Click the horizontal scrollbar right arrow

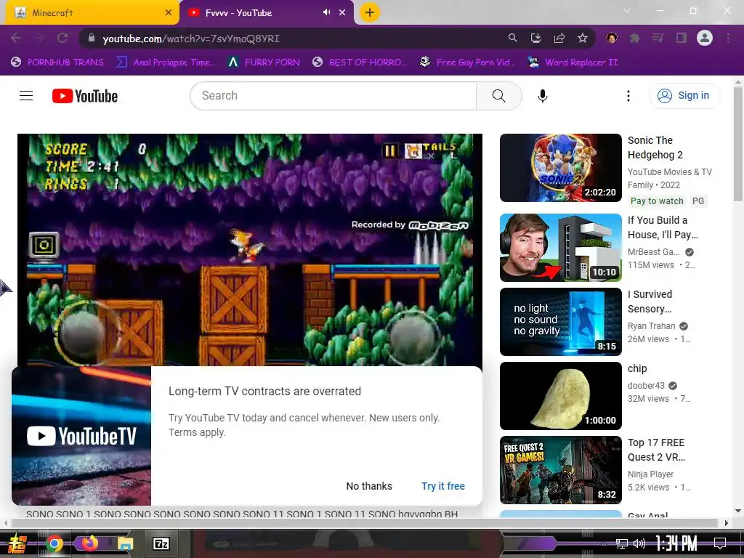coord(726,523)
